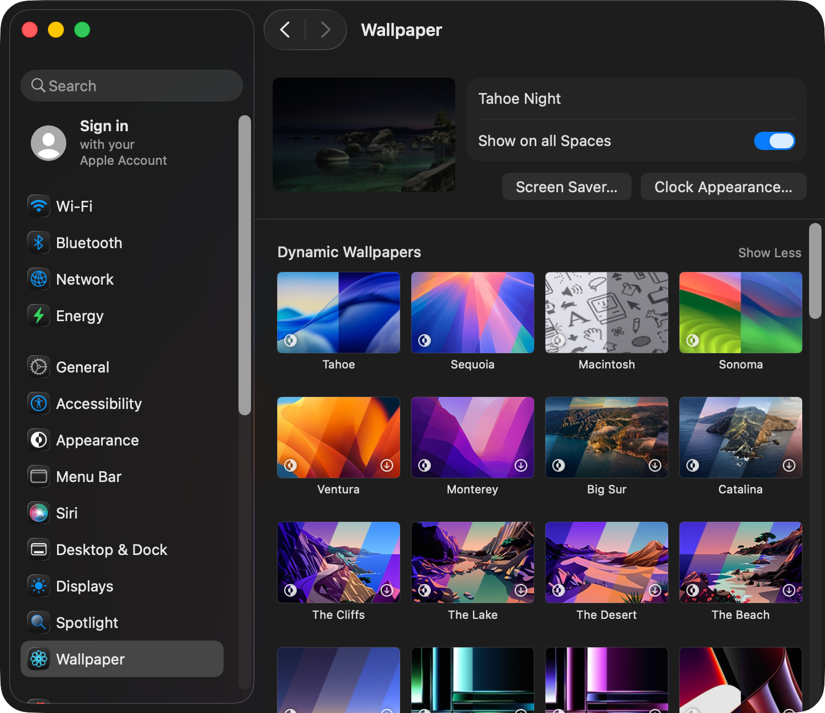
Task: Click the download icon on The Beach wallpaper
Action: point(789,590)
